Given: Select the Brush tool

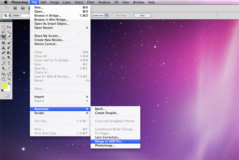Looking at the screenshot, I should 9,43.
